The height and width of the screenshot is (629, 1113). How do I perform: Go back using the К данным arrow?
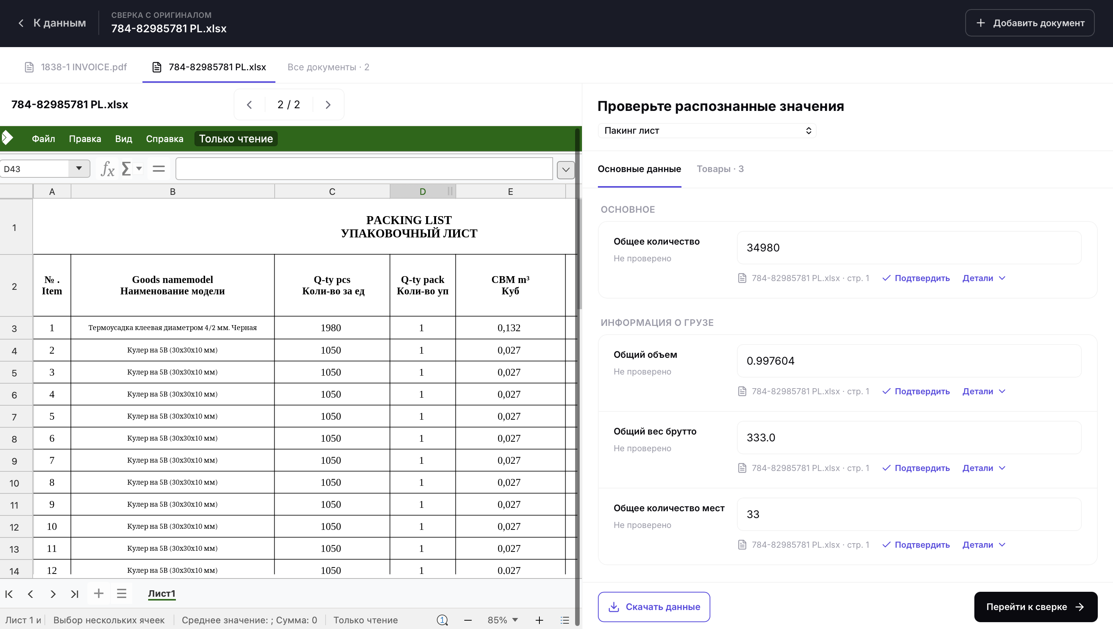[51, 23]
